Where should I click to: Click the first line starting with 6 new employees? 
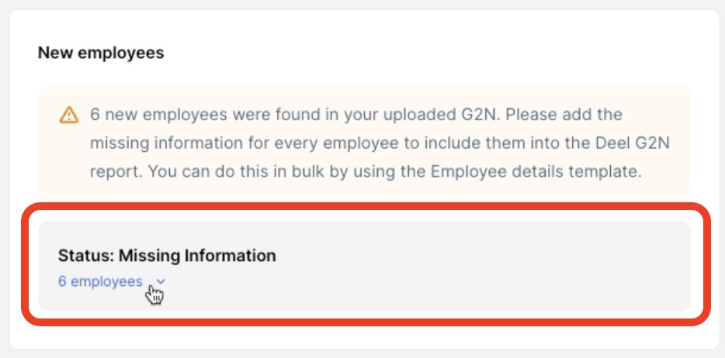tap(356, 115)
